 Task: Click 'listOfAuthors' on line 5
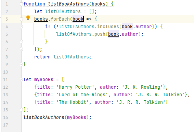[x=74, y=34]
